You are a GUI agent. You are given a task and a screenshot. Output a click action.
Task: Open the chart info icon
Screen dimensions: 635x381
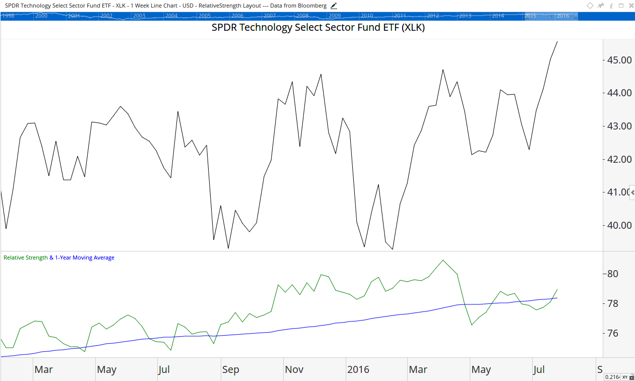(x=611, y=6)
